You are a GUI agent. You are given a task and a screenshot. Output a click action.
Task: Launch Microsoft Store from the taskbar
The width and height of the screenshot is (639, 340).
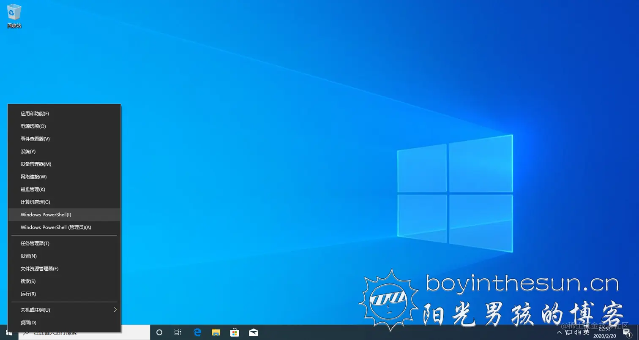pyautogui.click(x=235, y=332)
